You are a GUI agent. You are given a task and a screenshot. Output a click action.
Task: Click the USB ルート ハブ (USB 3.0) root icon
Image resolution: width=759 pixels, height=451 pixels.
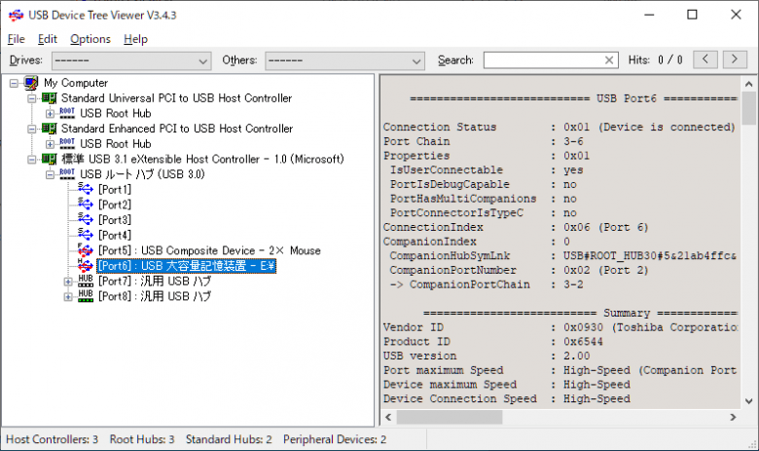click(67, 174)
